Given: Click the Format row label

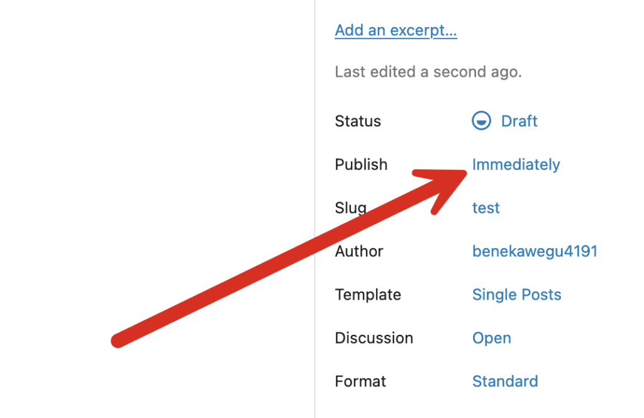Looking at the screenshot, I should pos(360,381).
